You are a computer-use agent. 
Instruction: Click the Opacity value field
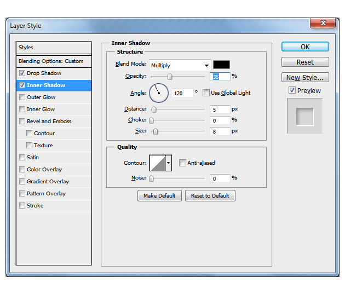click(220, 77)
